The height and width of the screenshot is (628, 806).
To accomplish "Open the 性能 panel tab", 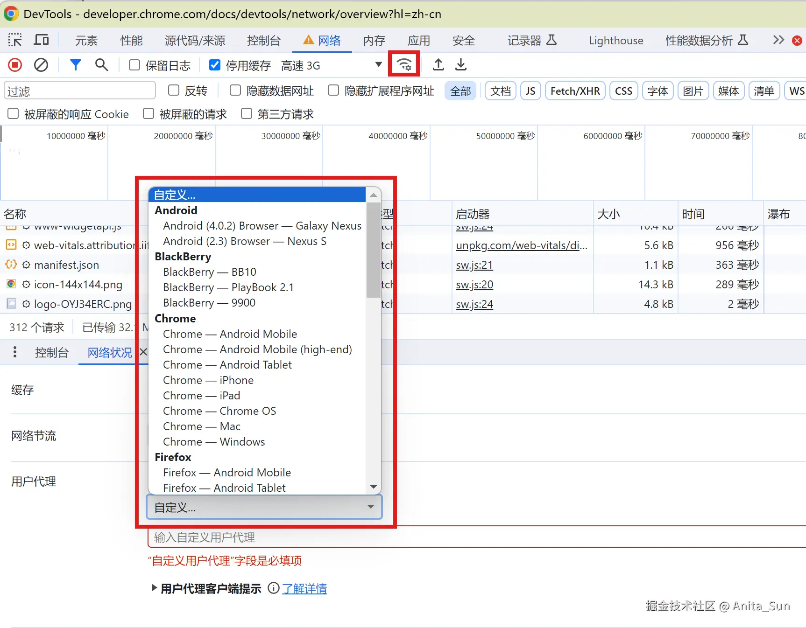I will tap(132, 41).
